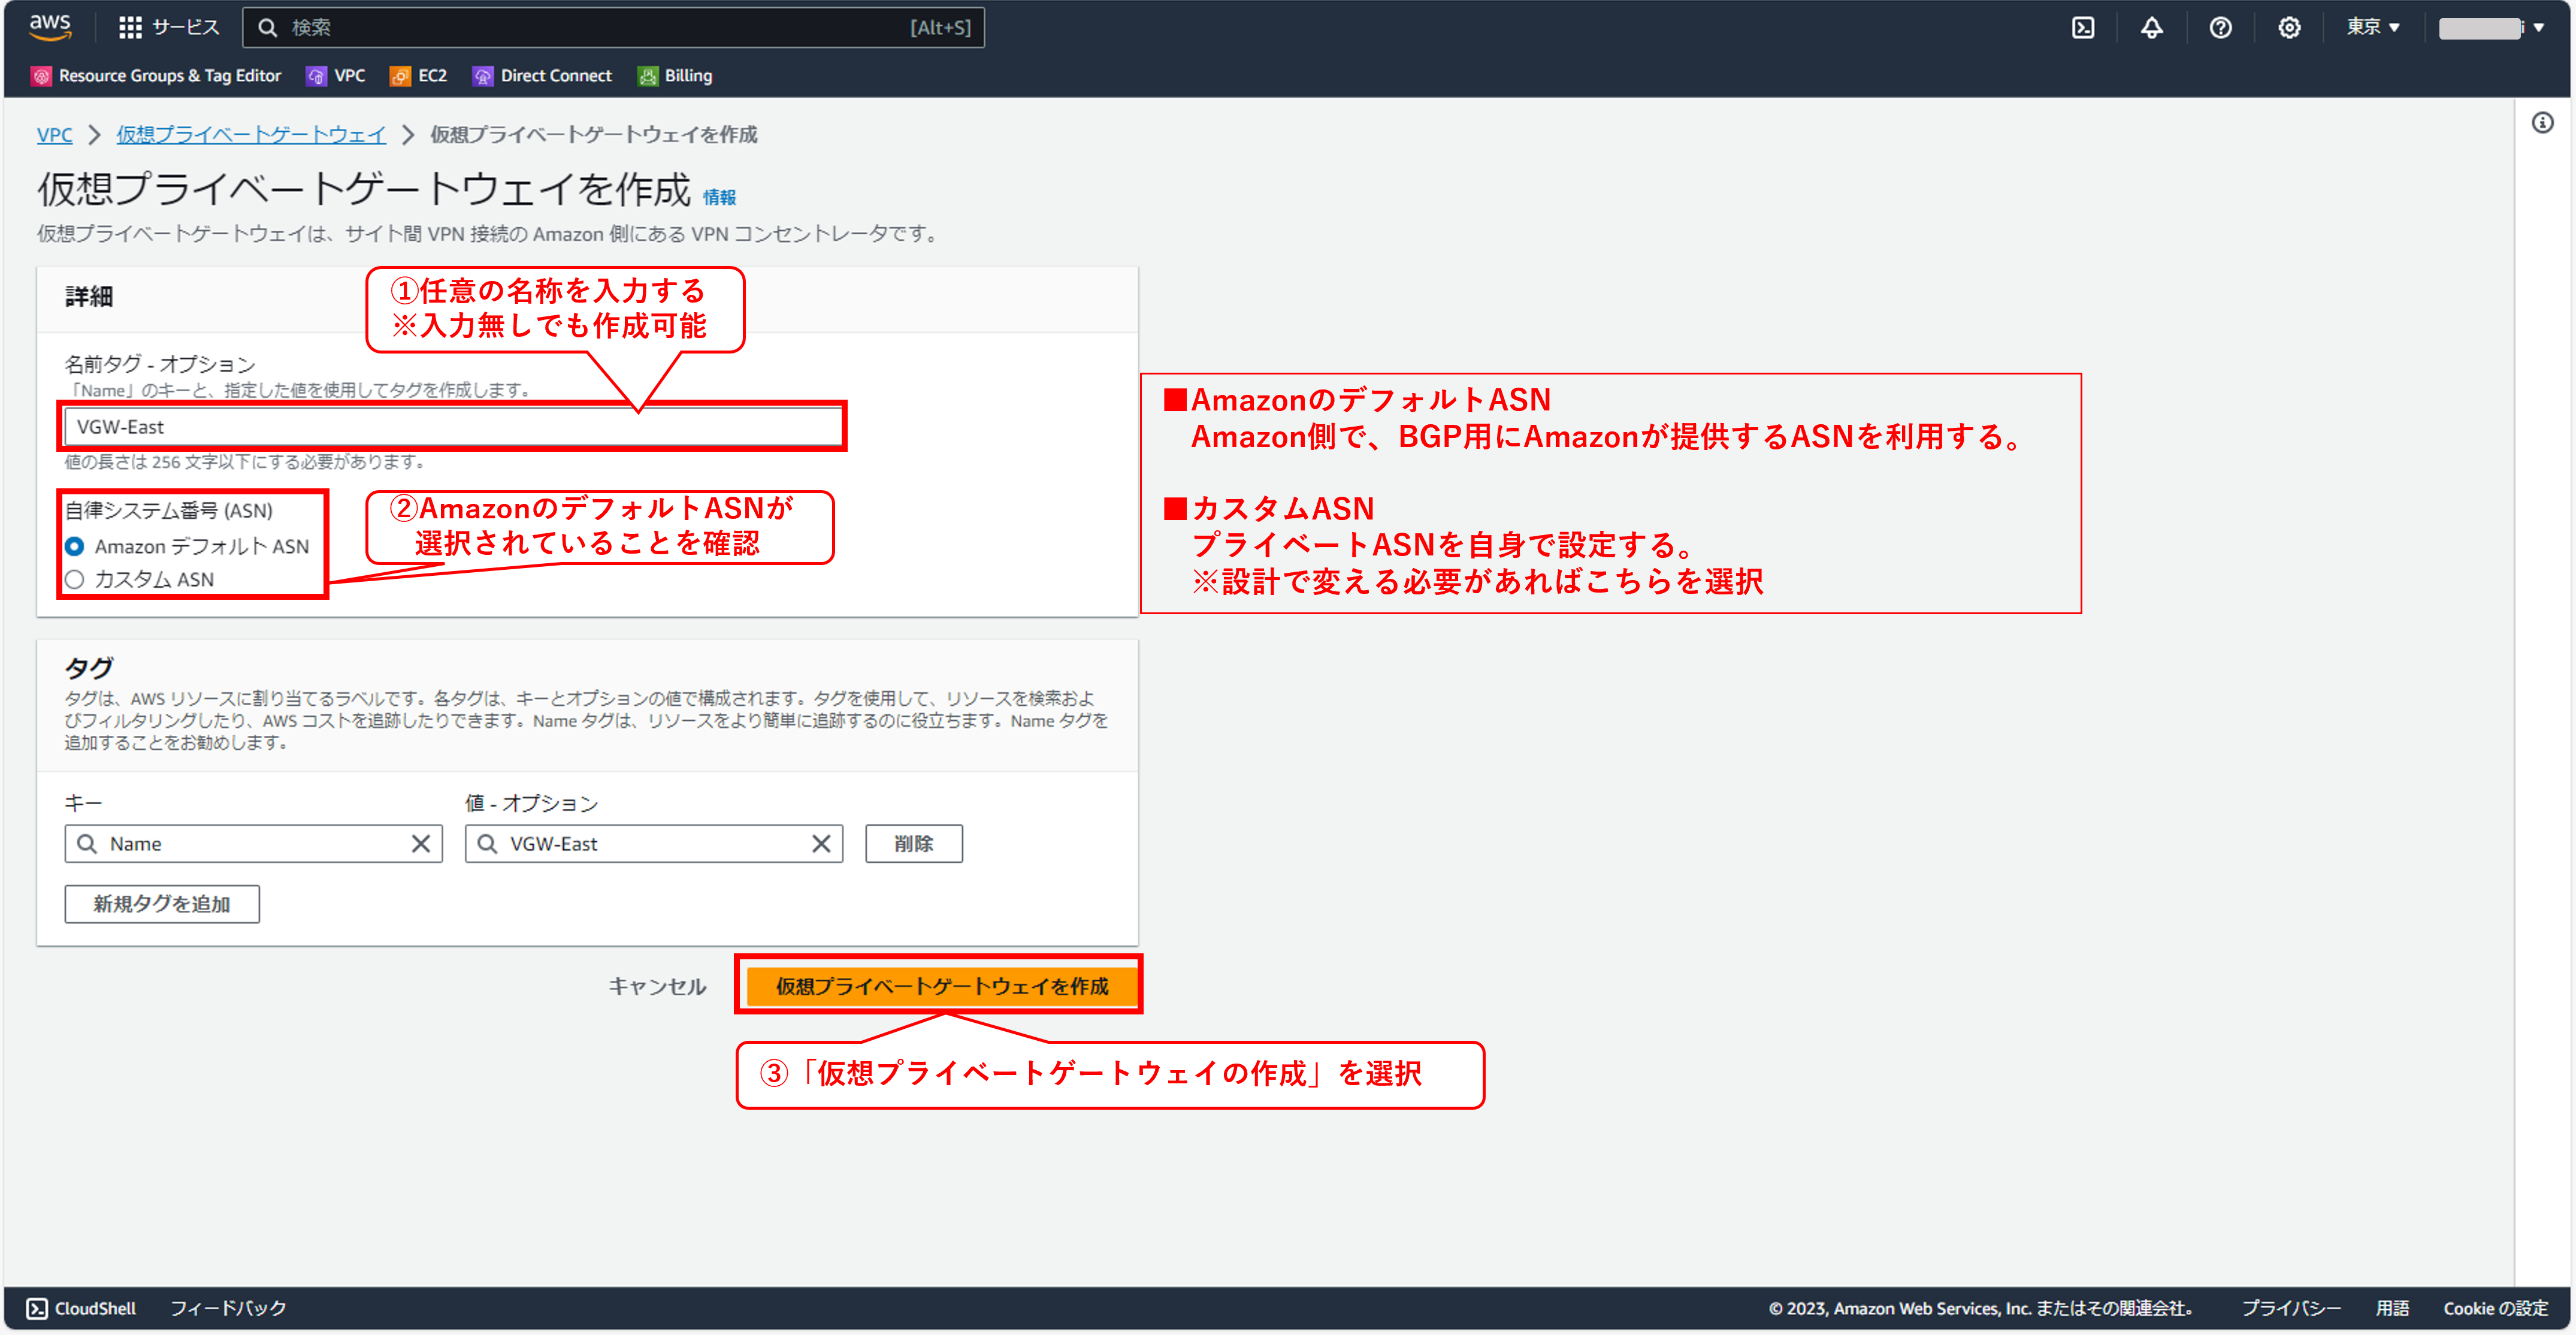
Task: Click the delete tag button
Action: [913, 844]
